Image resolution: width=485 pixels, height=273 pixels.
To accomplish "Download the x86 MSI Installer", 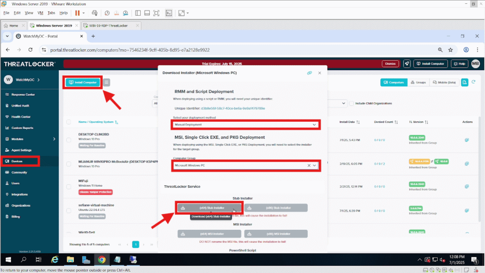I will pos(276,234).
